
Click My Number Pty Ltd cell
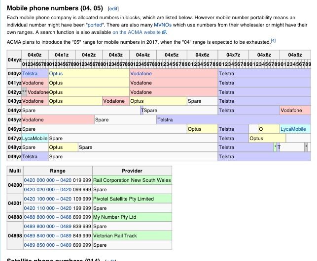(132, 217)
